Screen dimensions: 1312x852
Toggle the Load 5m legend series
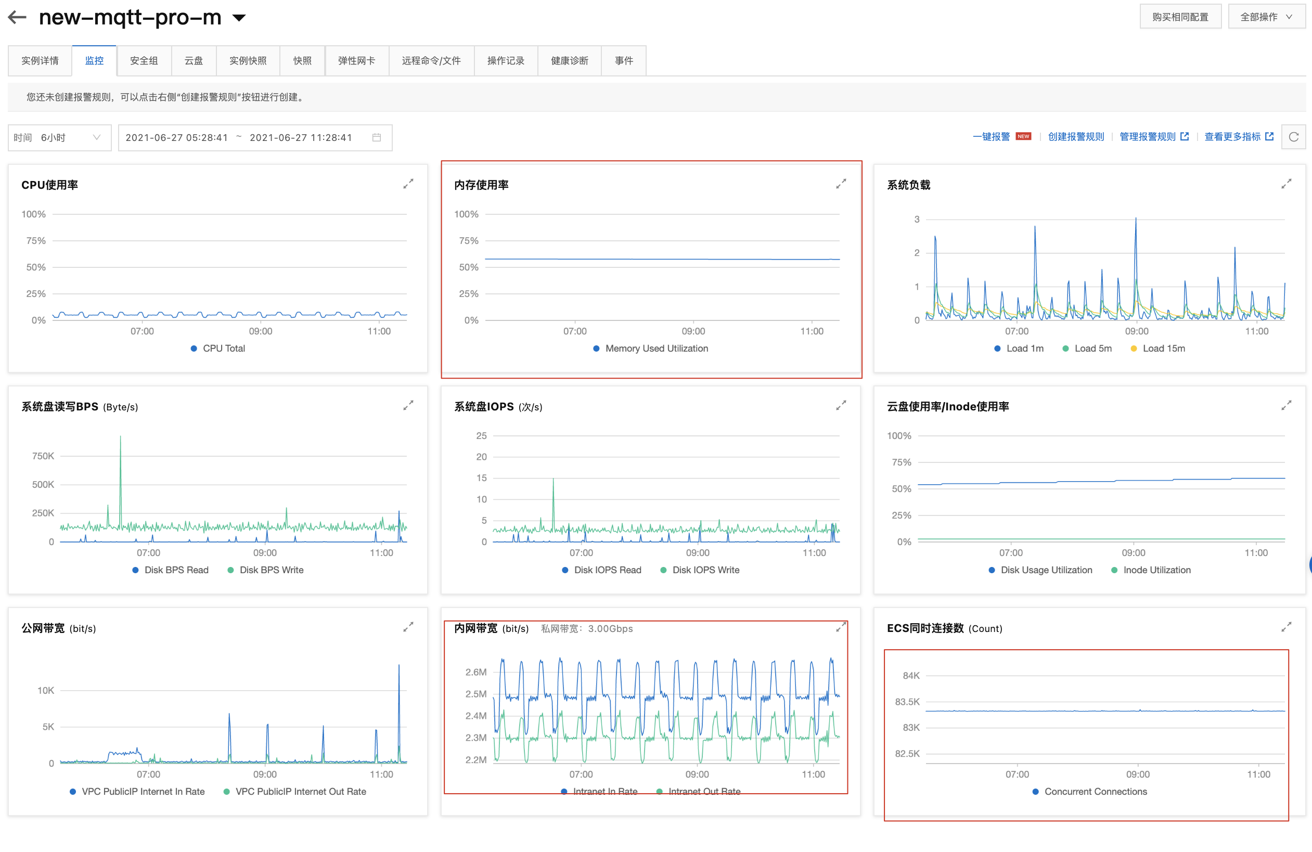(x=1087, y=348)
